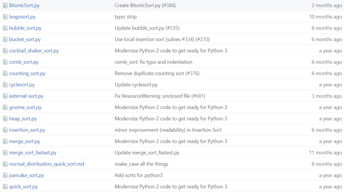The height and width of the screenshot is (192, 344).
Task: Click the file icon next to cyclesort.py
Action: (5, 85)
